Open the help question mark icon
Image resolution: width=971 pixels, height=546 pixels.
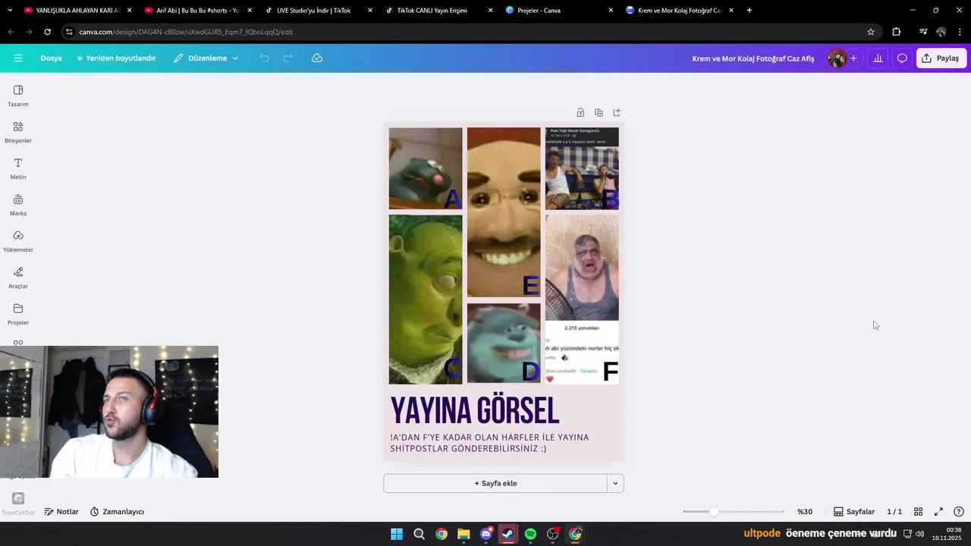[959, 512]
